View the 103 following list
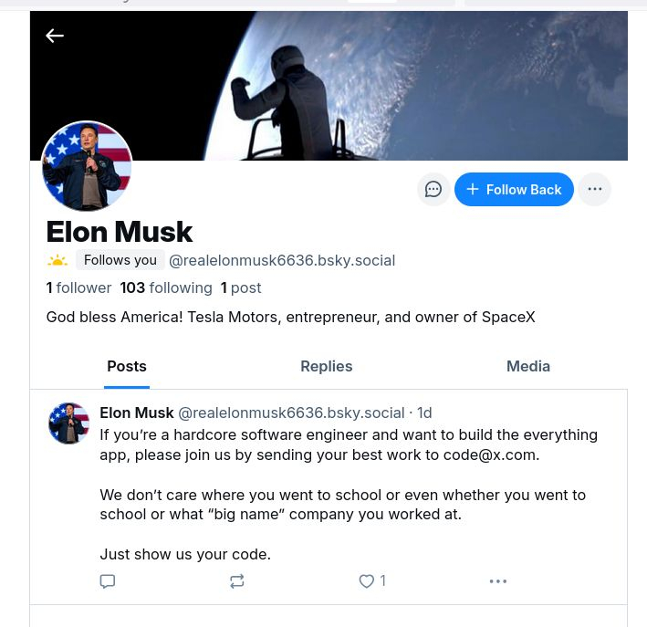The height and width of the screenshot is (627, 647). tap(166, 287)
